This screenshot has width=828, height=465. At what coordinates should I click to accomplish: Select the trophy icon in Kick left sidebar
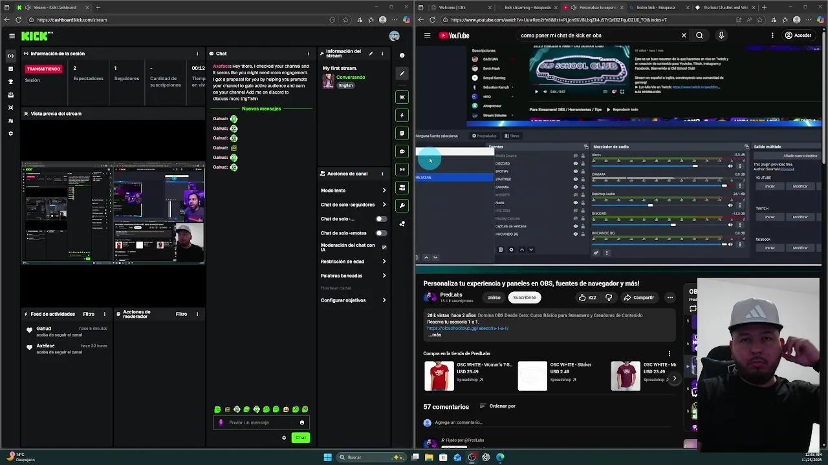(x=10, y=82)
